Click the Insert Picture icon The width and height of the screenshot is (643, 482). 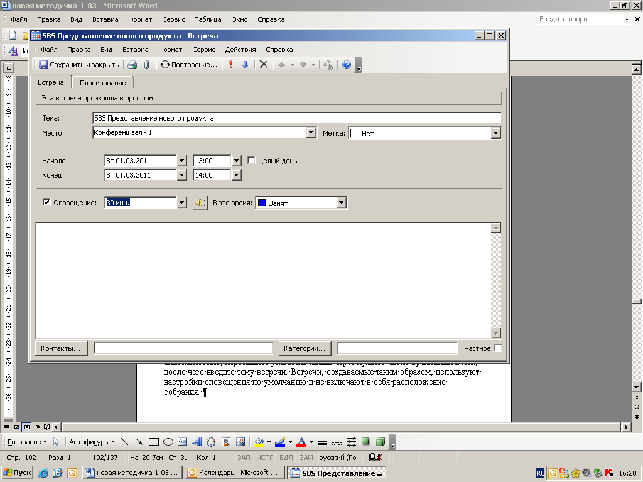[240, 442]
